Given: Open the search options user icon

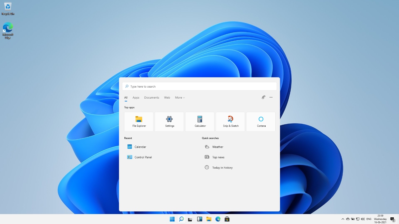Looking at the screenshot, I should [263, 97].
